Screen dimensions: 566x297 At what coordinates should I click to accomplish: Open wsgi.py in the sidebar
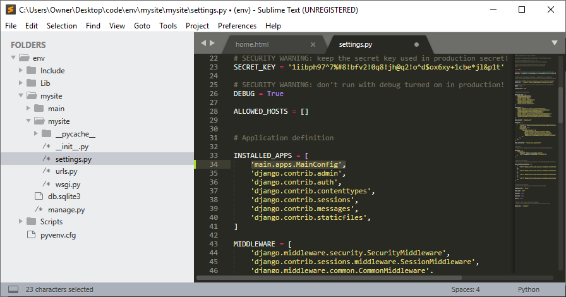pos(68,185)
